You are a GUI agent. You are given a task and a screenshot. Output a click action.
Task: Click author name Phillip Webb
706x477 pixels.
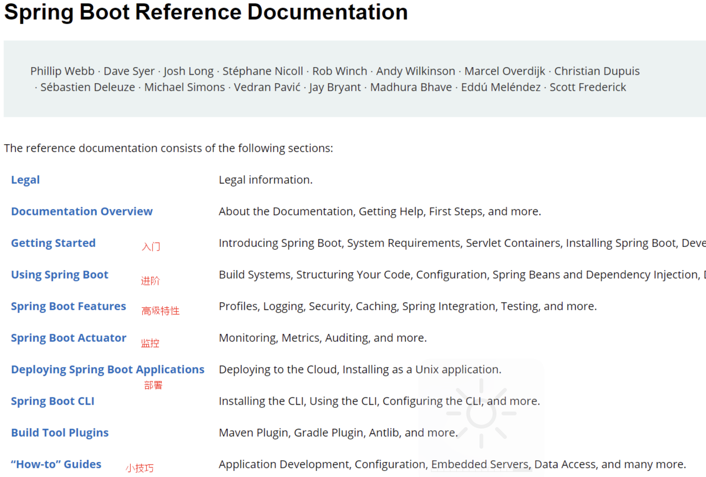(62, 71)
